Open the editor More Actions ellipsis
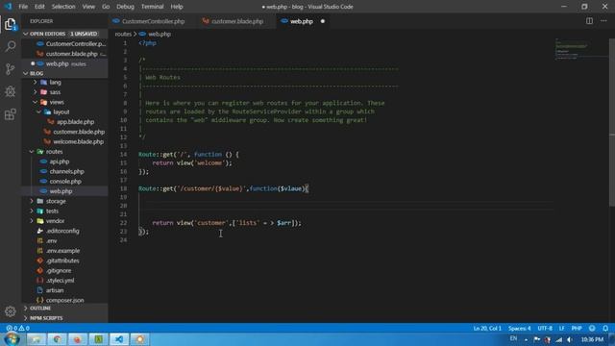Screen dimensions: 615x346 [x=603, y=21]
